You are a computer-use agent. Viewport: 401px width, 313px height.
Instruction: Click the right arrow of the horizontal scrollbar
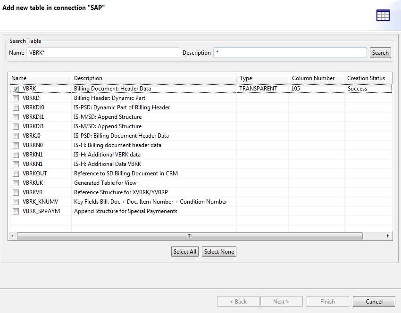[x=388, y=235]
